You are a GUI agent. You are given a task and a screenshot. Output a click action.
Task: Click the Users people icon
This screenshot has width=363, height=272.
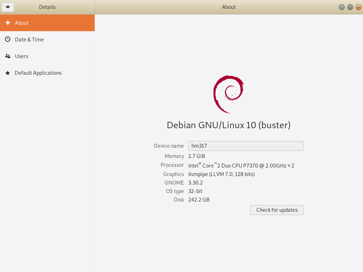pos(8,56)
